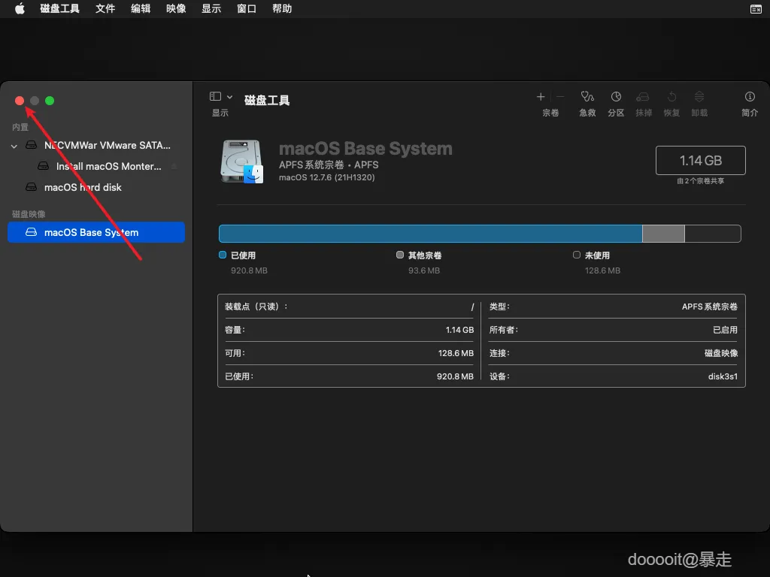Click the 1.14 GB value in 容量 row

(459, 330)
